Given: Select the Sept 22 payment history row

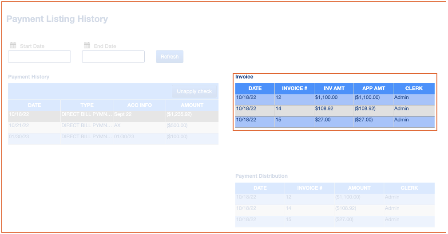Looking at the screenshot, I should click(x=113, y=114).
